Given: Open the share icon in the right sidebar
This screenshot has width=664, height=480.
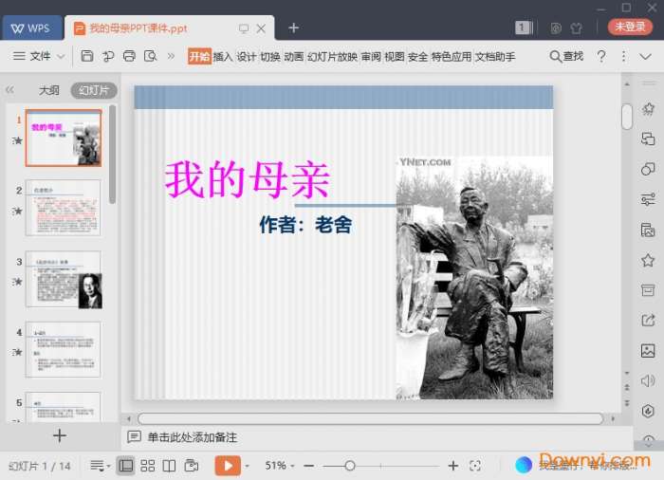Looking at the screenshot, I should [648, 320].
